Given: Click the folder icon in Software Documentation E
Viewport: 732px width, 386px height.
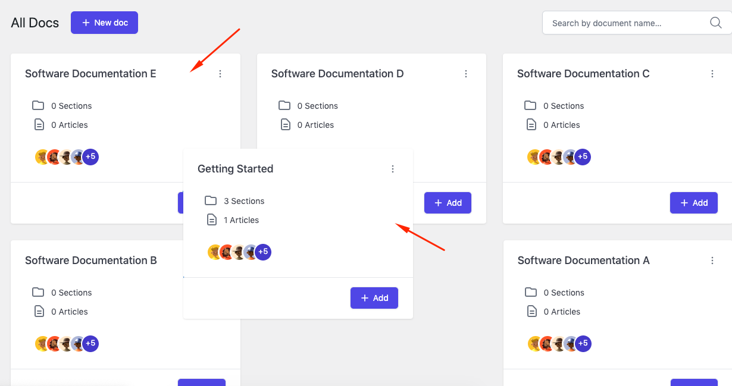Looking at the screenshot, I should [38, 105].
